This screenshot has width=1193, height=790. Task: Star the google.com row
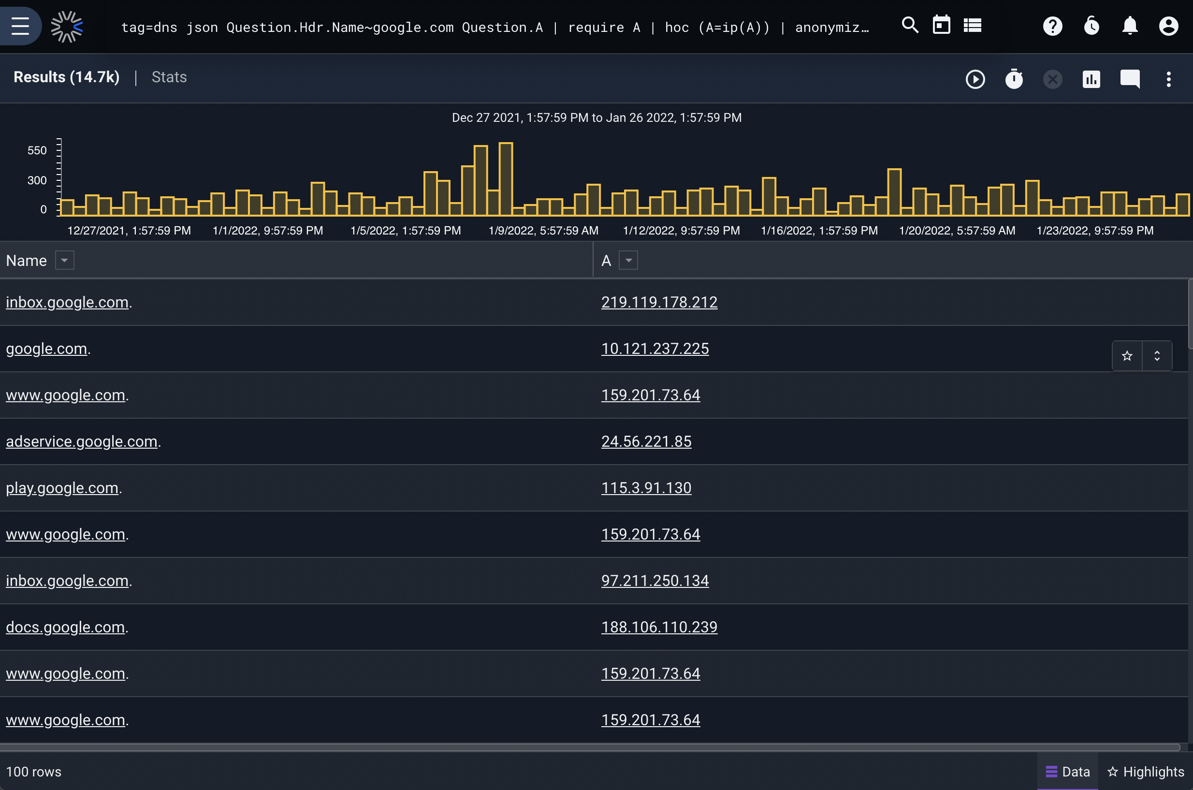point(1127,356)
